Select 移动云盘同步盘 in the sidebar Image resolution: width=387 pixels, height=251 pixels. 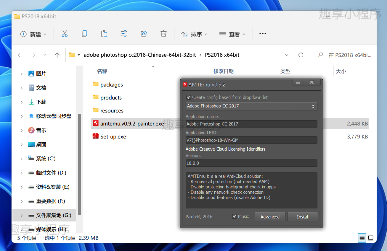[50, 116]
